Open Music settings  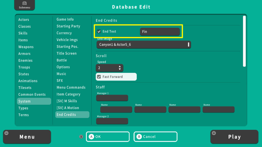(x=61, y=74)
